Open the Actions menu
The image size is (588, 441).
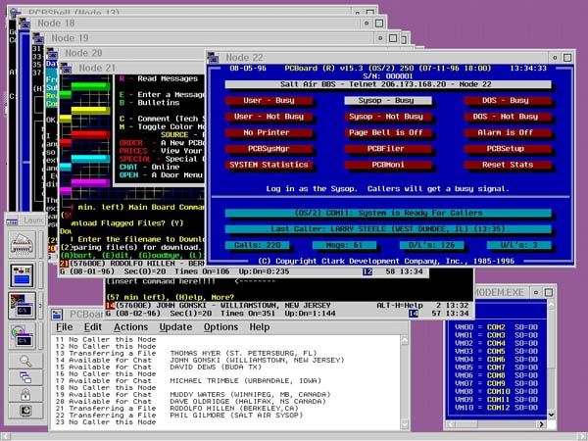(131, 327)
